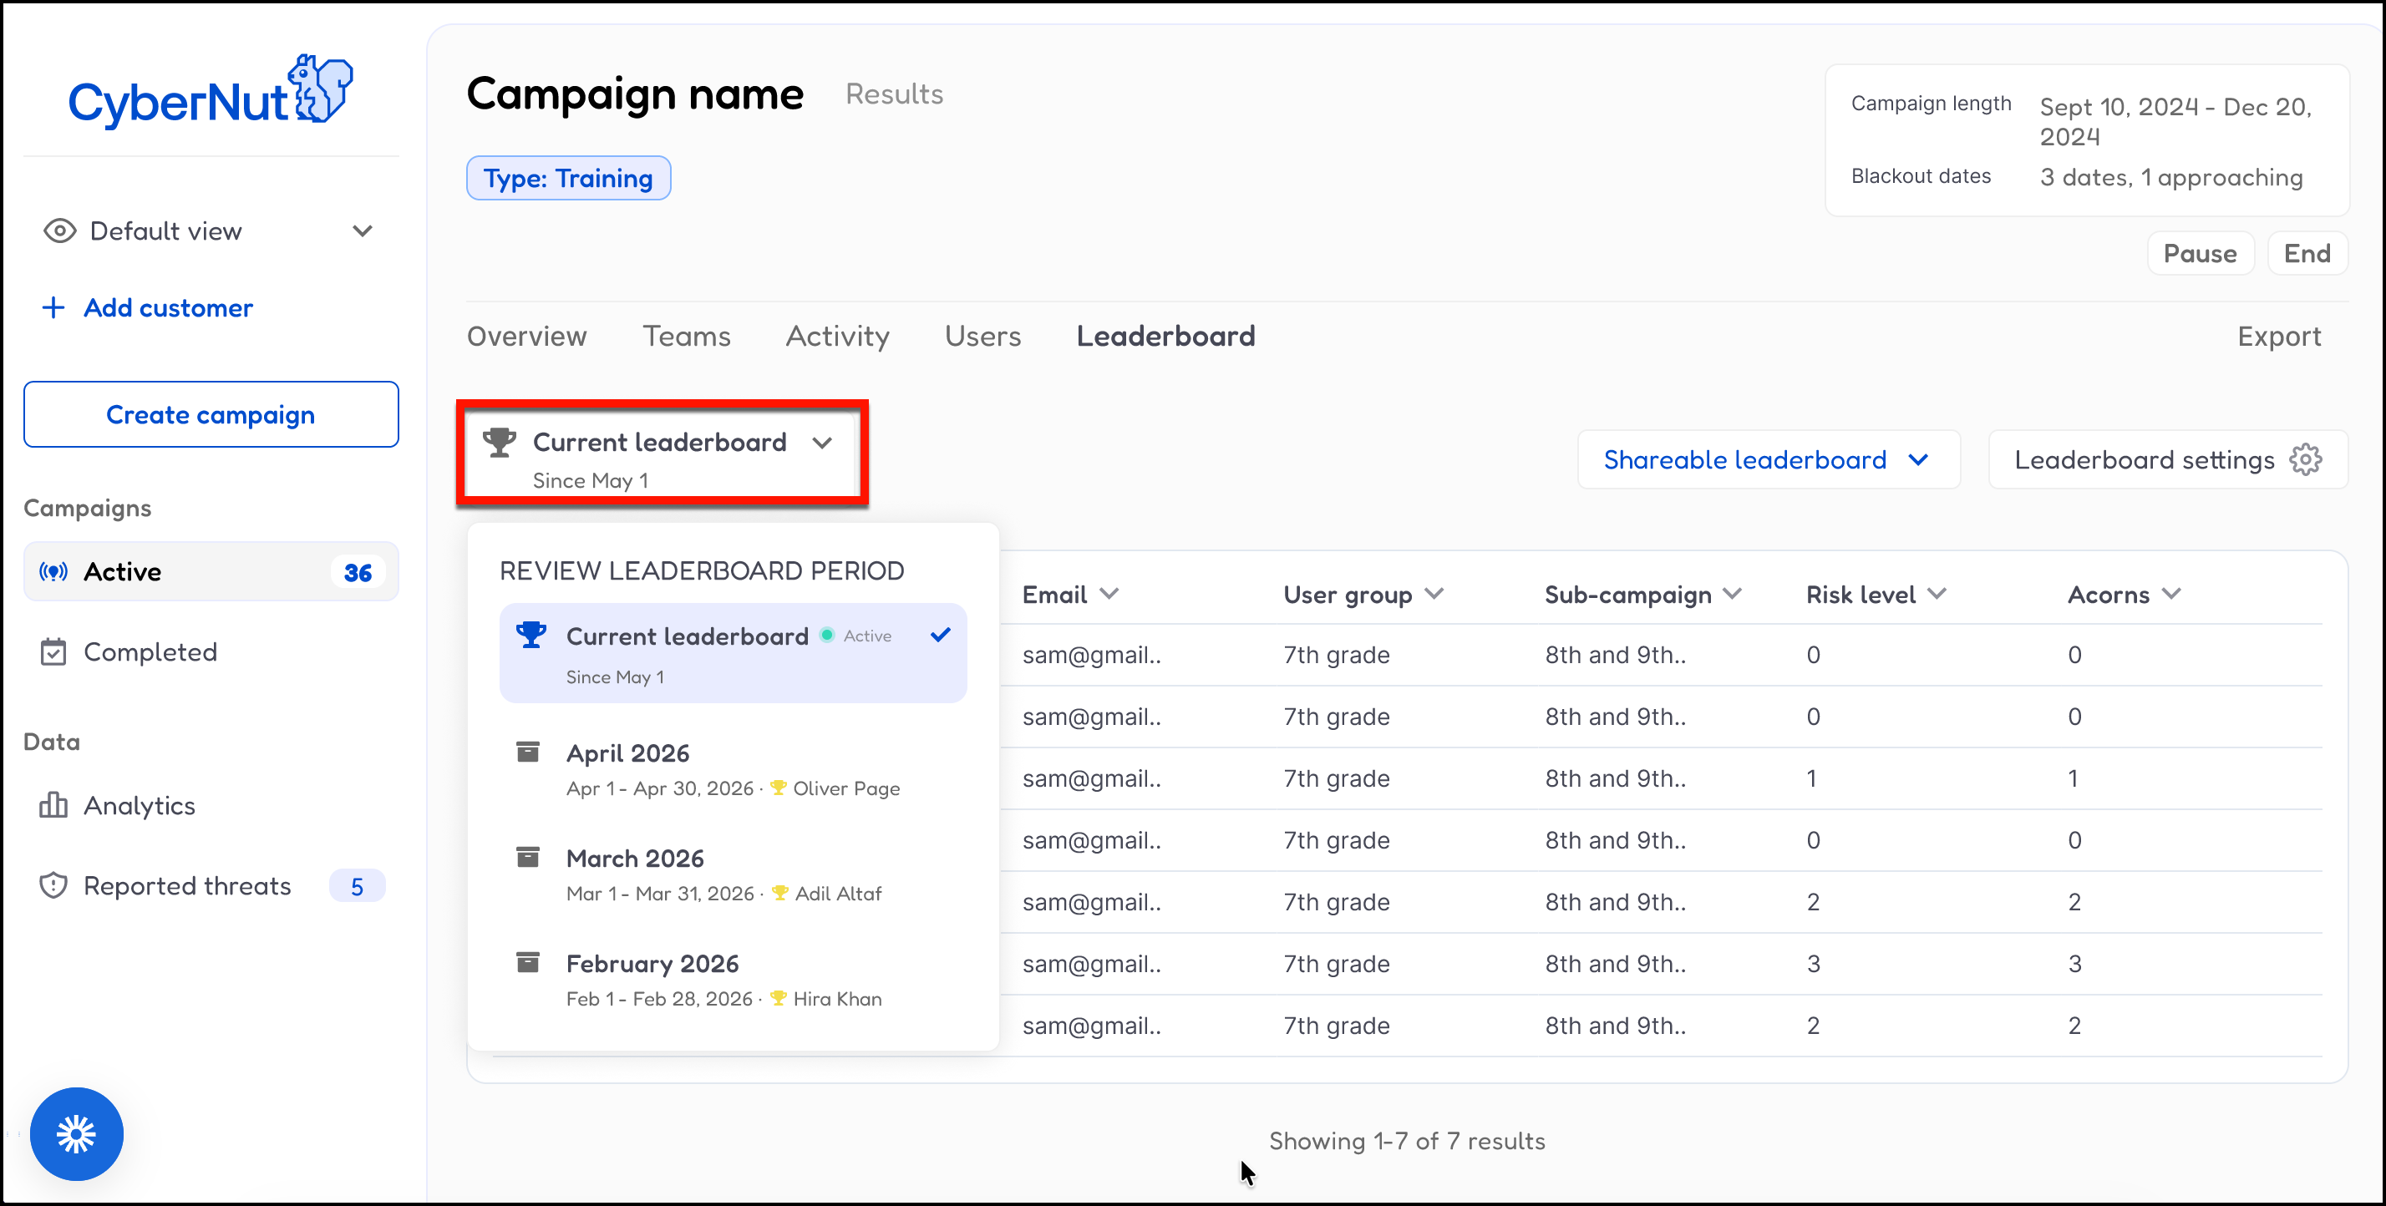2386x1206 pixels.
Task: Click the archive icon beside April 2026
Action: click(x=528, y=752)
